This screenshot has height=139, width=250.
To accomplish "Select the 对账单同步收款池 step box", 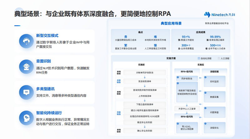I will click(145, 73).
